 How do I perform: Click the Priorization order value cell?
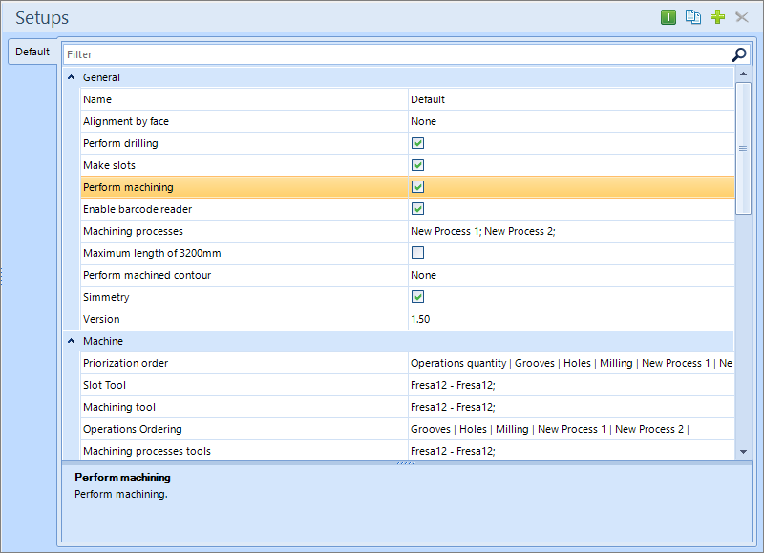coord(570,363)
